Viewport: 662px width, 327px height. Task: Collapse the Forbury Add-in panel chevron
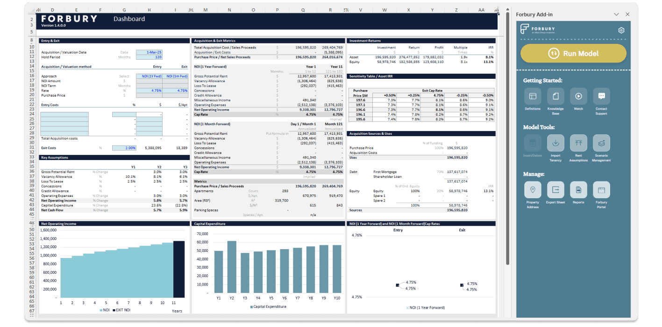(x=617, y=14)
